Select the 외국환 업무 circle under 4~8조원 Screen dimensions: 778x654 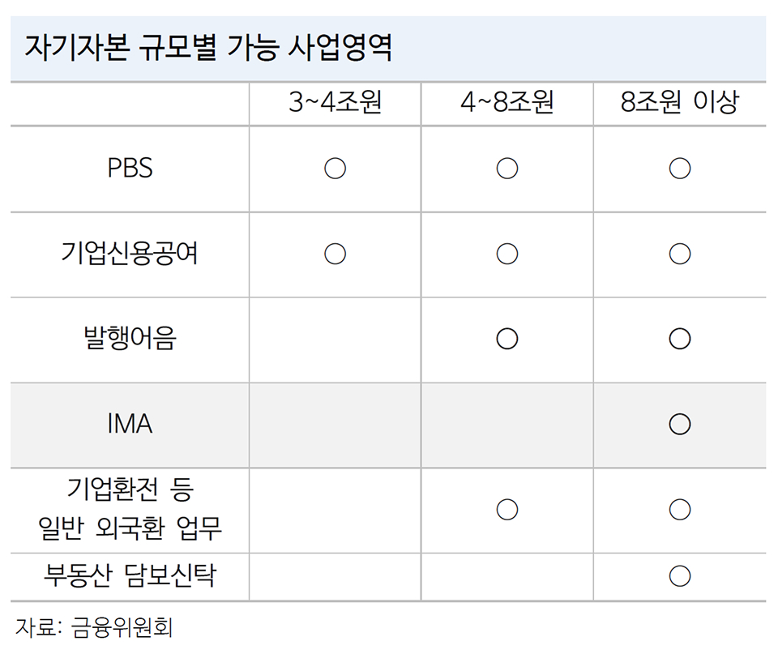507,509
